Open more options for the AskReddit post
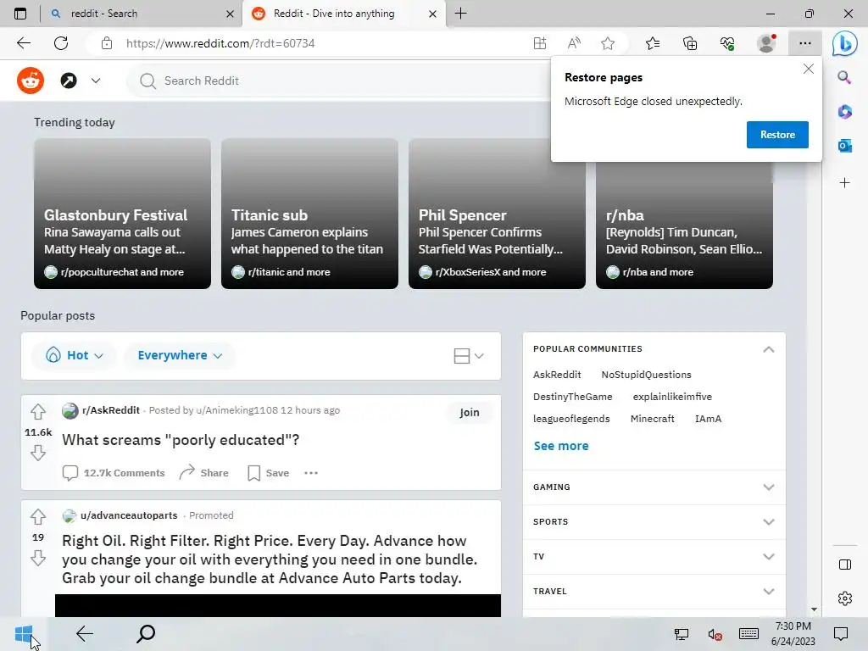Image resolution: width=868 pixels, height=651 pixels. [x=311, y=473]
